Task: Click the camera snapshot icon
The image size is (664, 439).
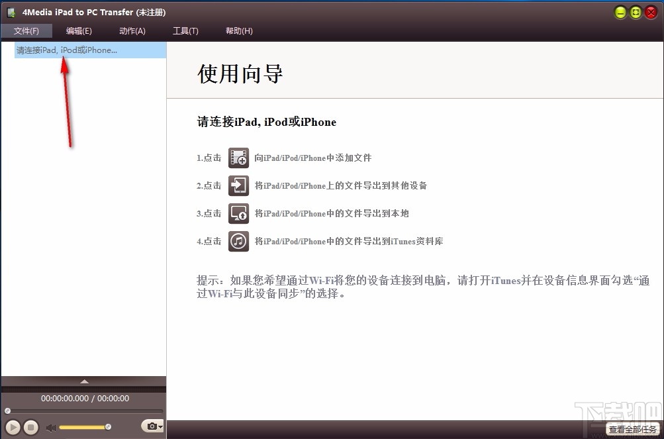Action: pos(150,427)
